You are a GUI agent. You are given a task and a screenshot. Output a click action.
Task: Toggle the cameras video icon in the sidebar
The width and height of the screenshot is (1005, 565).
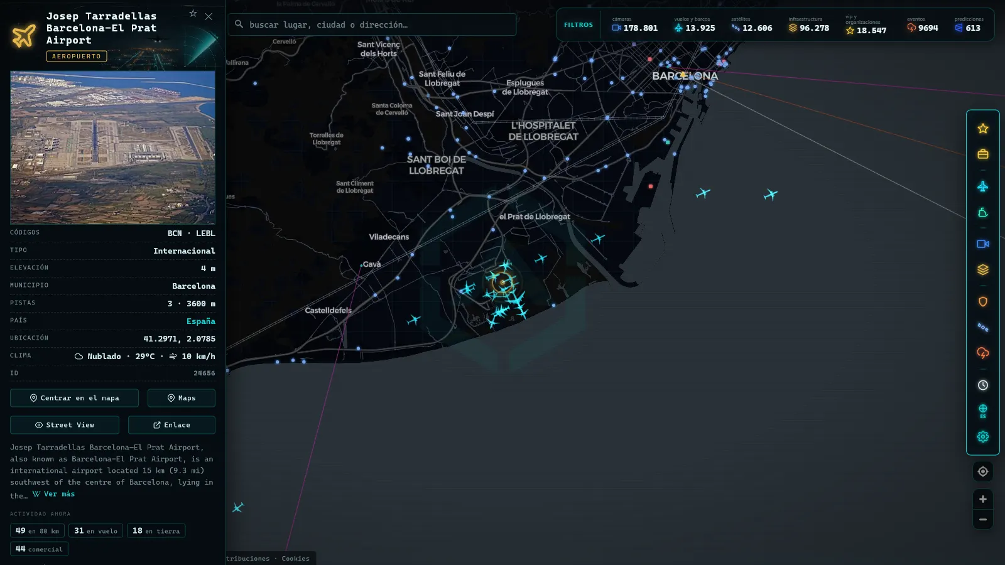tap(983, 244)
